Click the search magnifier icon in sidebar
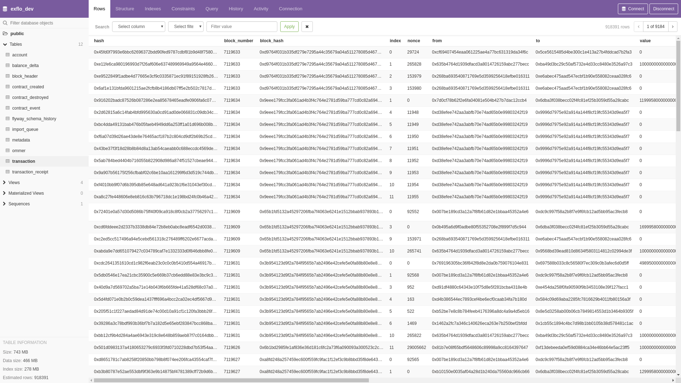Viewport: 681px width, 383px height. tap(5, 23)
